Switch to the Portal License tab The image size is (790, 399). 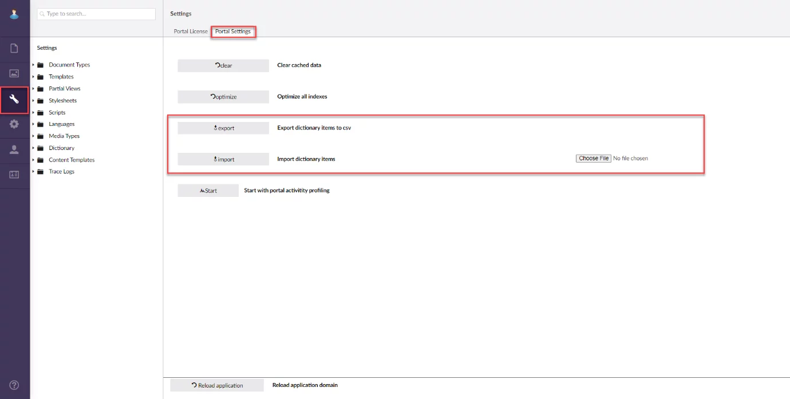[x=191, y=31]
